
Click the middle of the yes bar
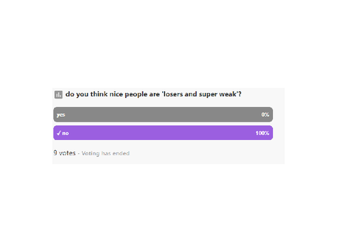tap(163, 115)
